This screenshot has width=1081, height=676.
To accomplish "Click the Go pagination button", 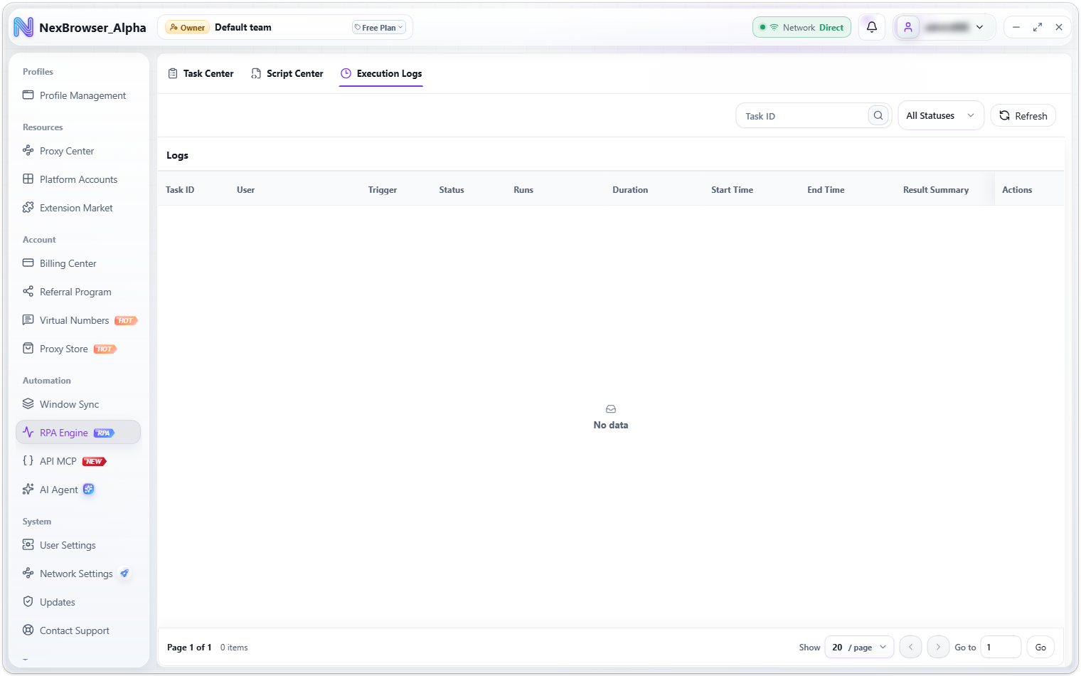I will tap(1040, 648).
